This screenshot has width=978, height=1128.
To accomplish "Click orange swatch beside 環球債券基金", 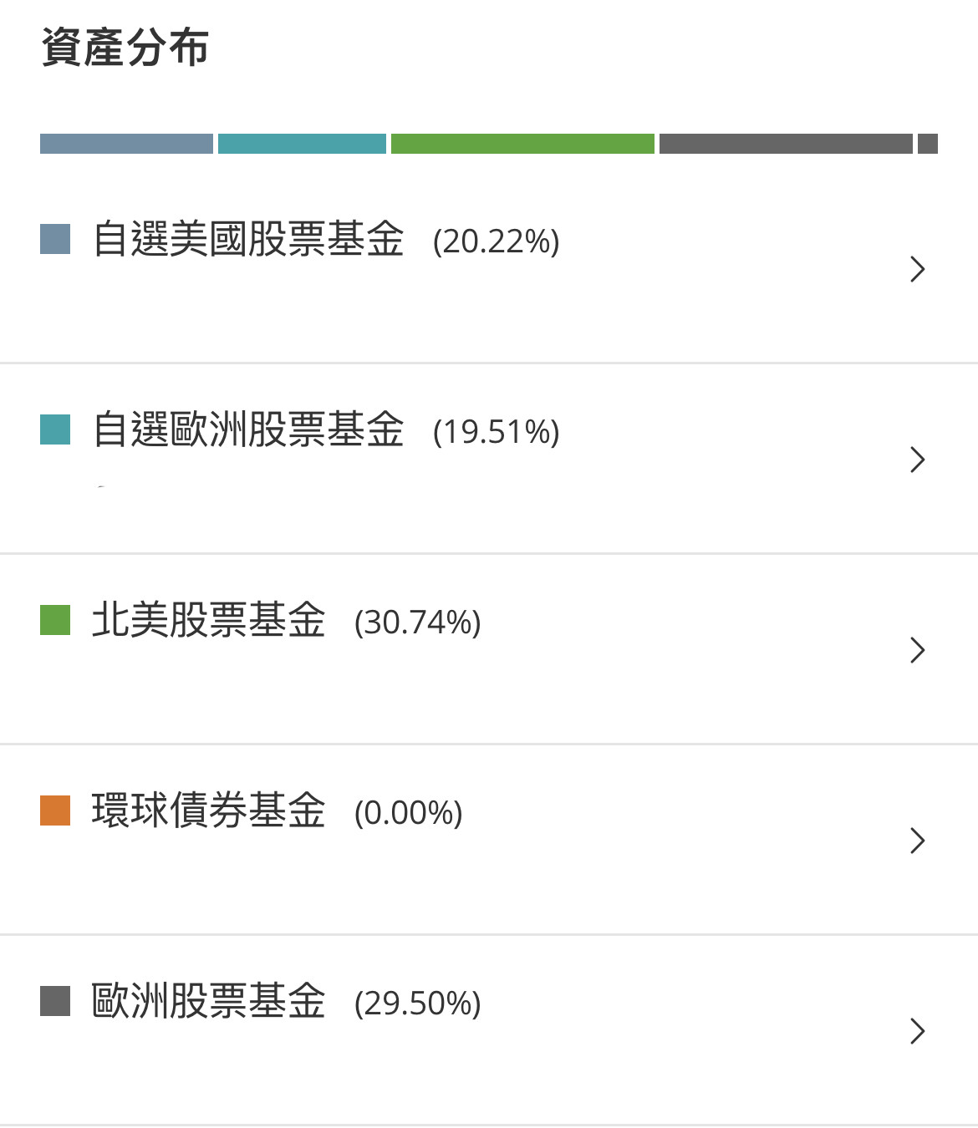I will [55, 810].
